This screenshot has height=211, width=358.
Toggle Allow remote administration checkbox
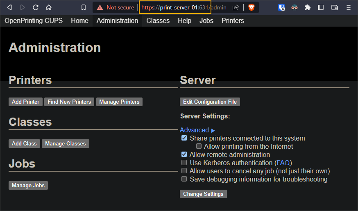click(x=184, y=154)
